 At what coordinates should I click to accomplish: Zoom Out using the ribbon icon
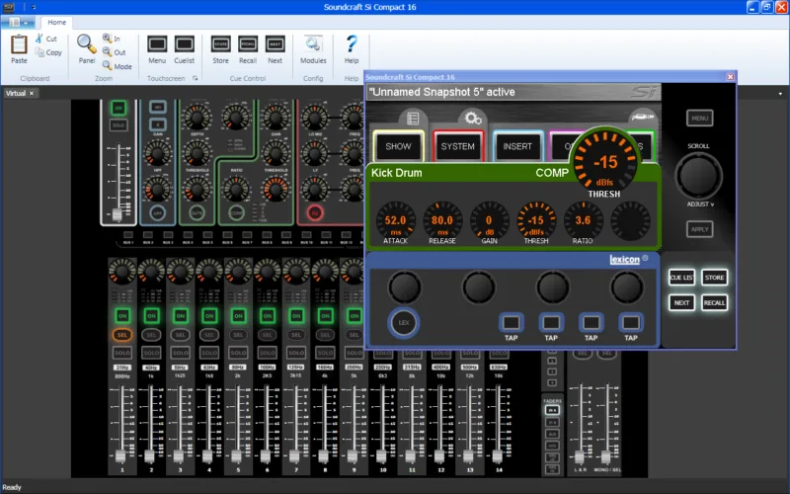click(107, 51)
